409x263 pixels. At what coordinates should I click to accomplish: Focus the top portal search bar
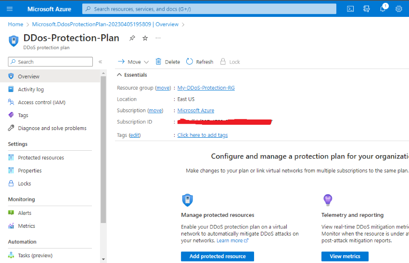209,9
